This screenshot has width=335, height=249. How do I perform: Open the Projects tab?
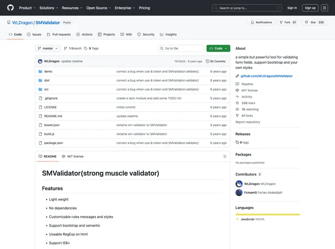[107, 35]
